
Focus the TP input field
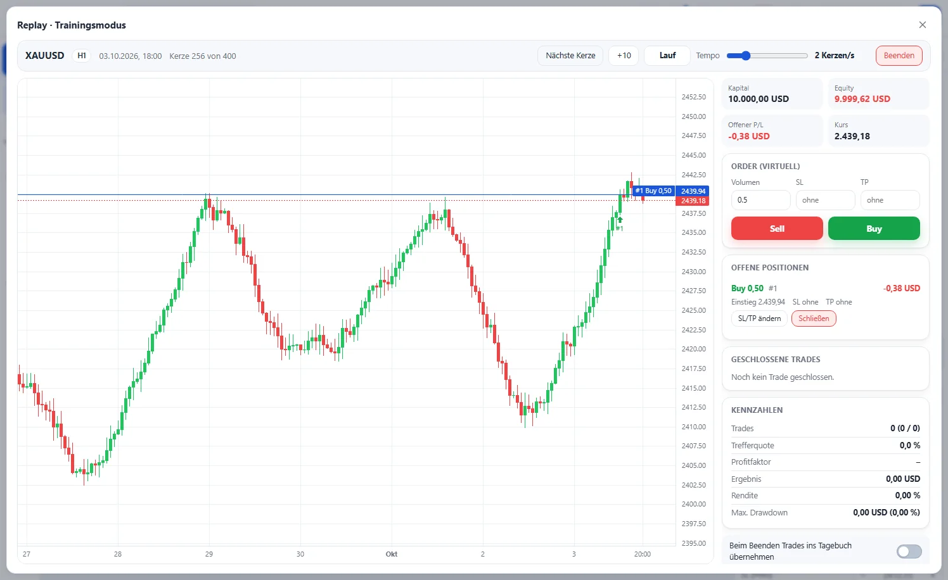[890, 200]
